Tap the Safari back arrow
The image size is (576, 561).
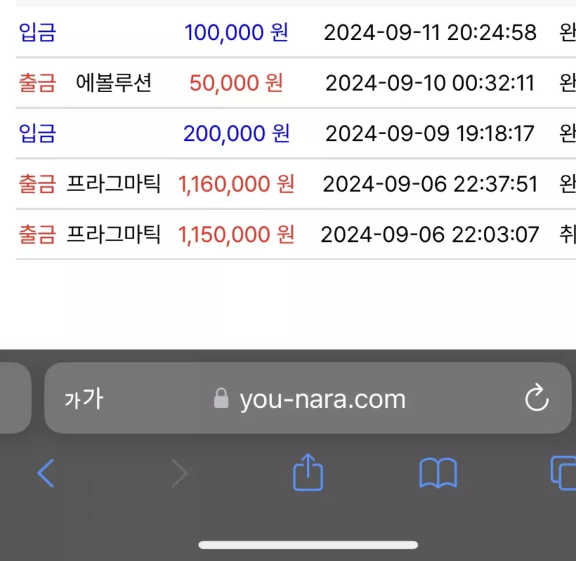[46, 473]
